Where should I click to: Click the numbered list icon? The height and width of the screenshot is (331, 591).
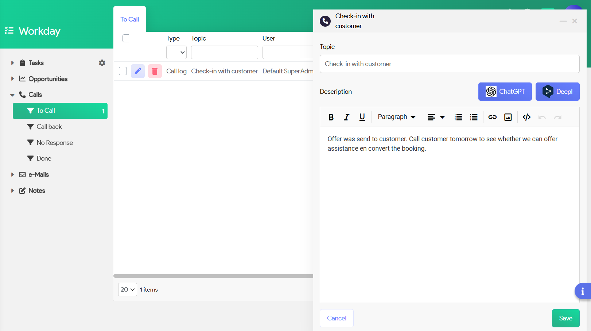pyautogui.click(x=458, y=117)
